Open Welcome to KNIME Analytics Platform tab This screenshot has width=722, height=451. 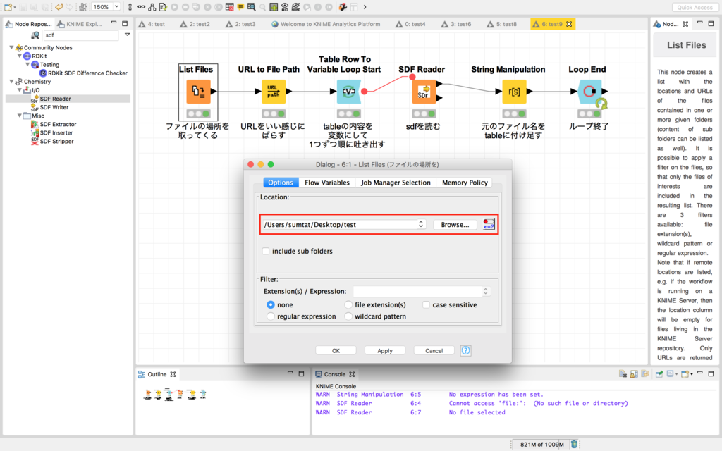coord(326,24)
